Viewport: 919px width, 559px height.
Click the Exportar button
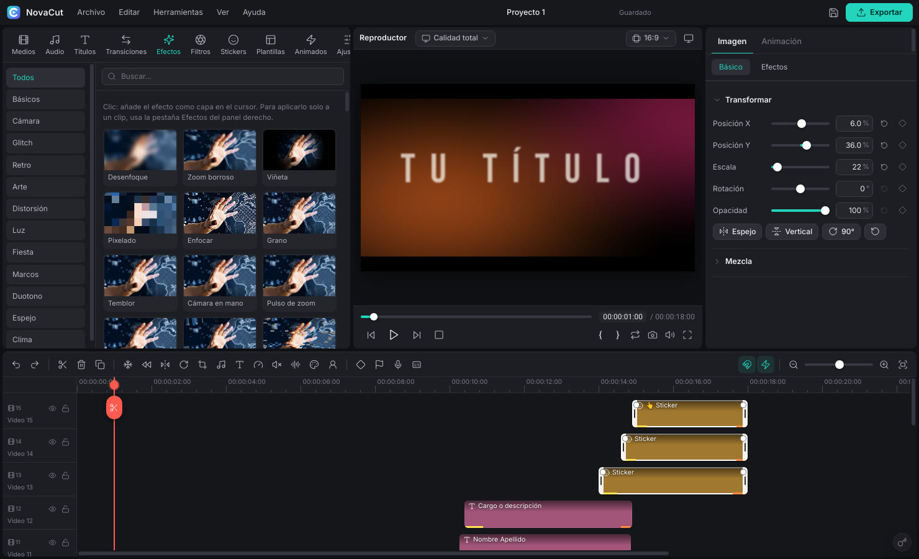point(879,12)
